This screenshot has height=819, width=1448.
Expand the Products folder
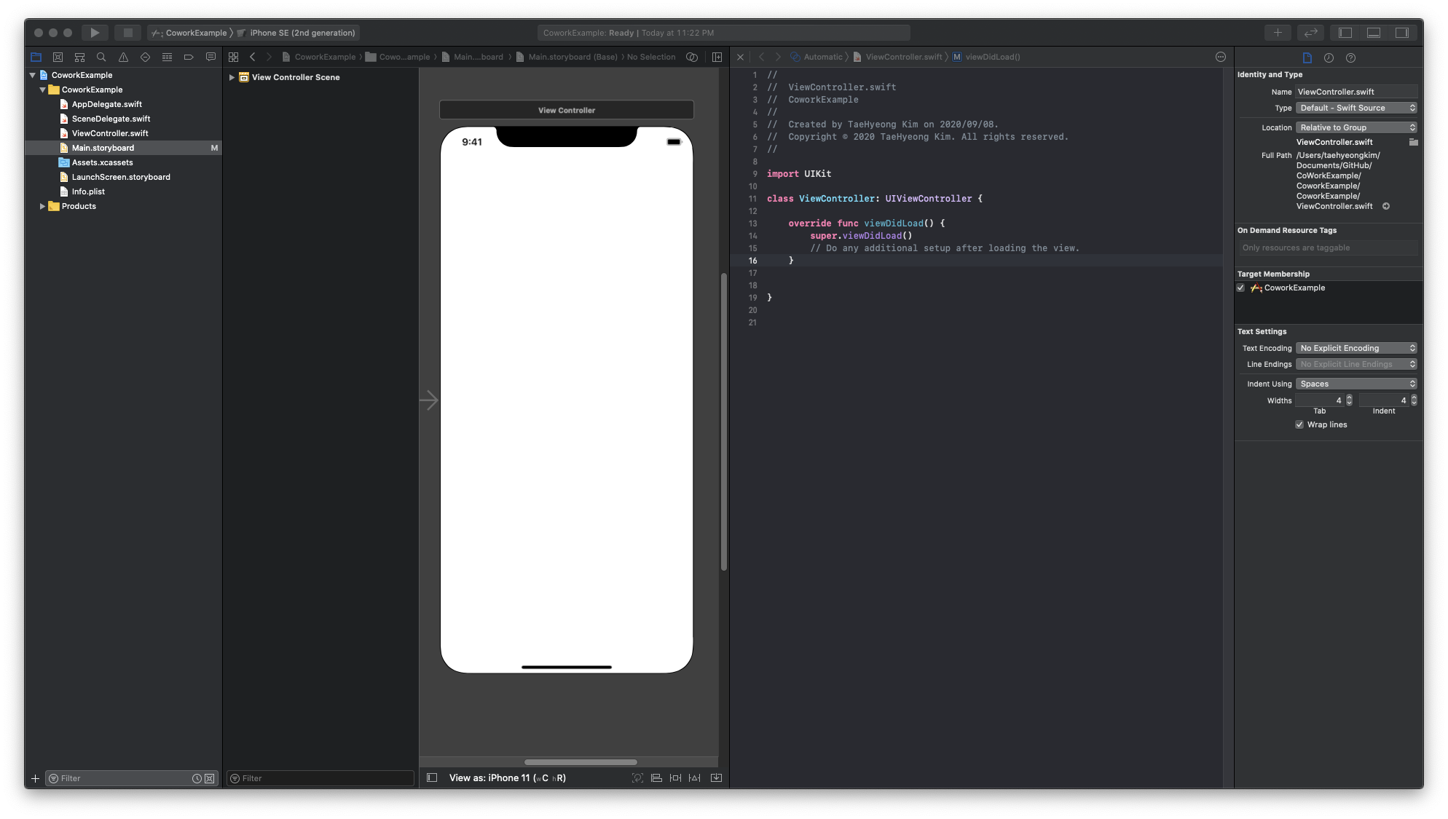coord(42,206)
